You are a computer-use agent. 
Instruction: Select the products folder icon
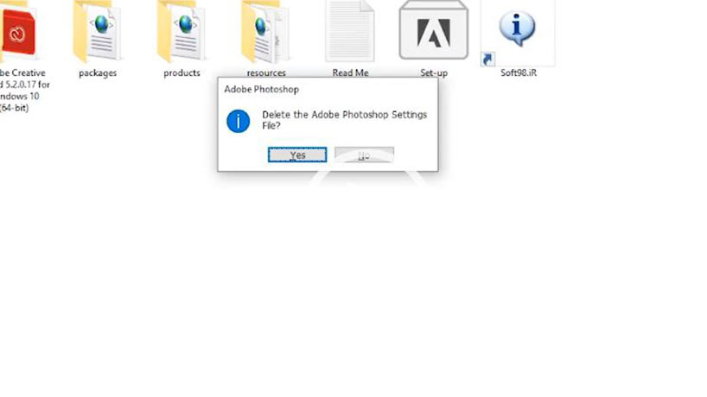pyautogui.click(x=182, y=30)
